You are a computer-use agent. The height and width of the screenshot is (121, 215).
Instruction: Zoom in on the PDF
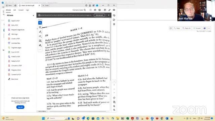(114, 106)
